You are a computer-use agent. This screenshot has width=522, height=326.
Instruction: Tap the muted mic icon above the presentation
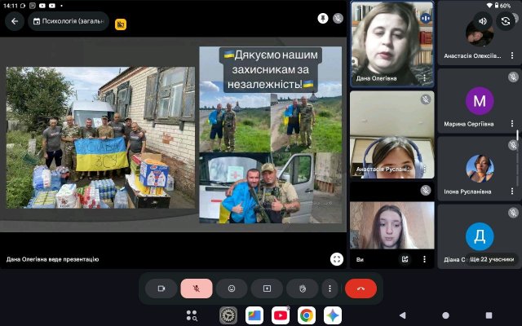tap(338, 18)
